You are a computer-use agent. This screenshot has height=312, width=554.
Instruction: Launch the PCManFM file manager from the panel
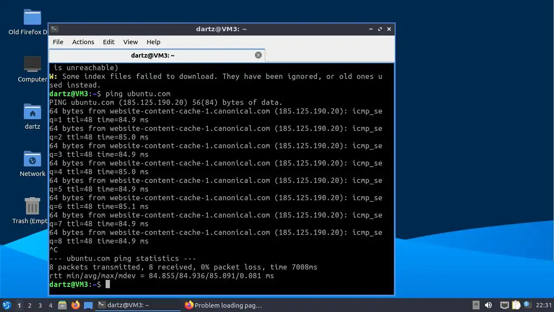tap(62, 305)
